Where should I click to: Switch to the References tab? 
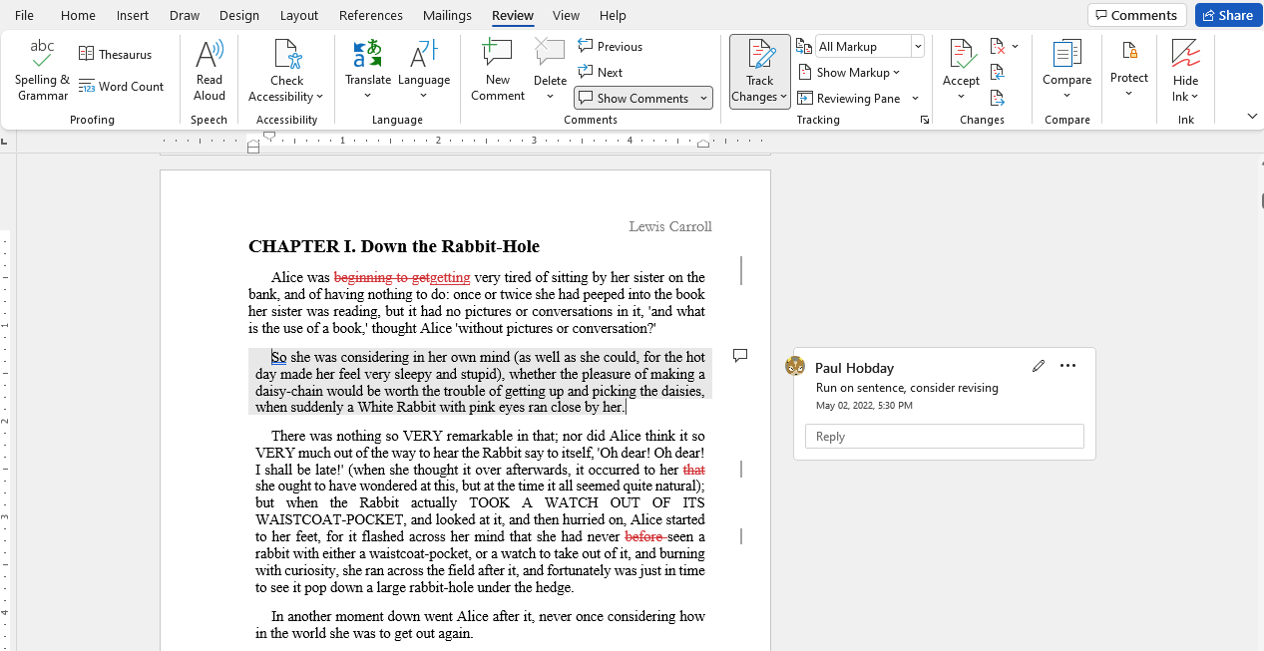point(370,15)
